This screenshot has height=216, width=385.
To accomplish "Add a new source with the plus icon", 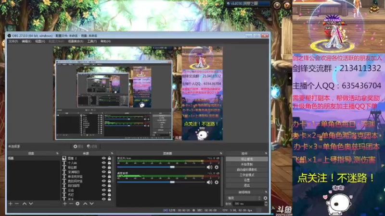I will [65, 204].
